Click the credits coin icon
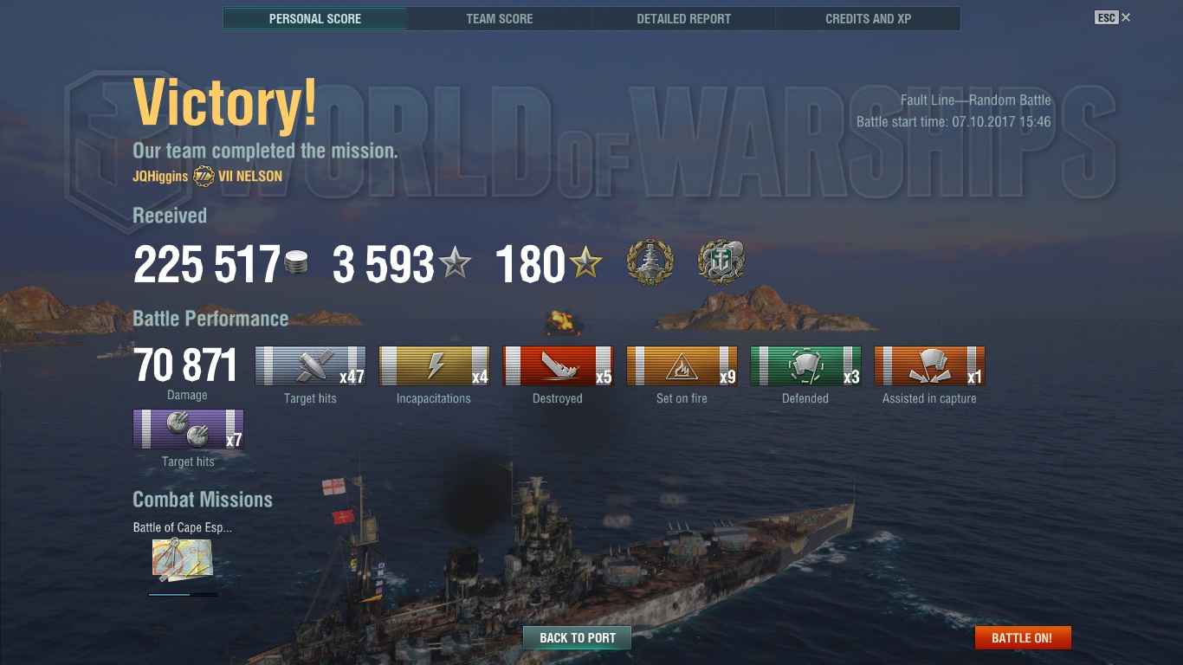Image resolution: width=1183 pixels, height=665 pixels. click(x=296, y=264)
